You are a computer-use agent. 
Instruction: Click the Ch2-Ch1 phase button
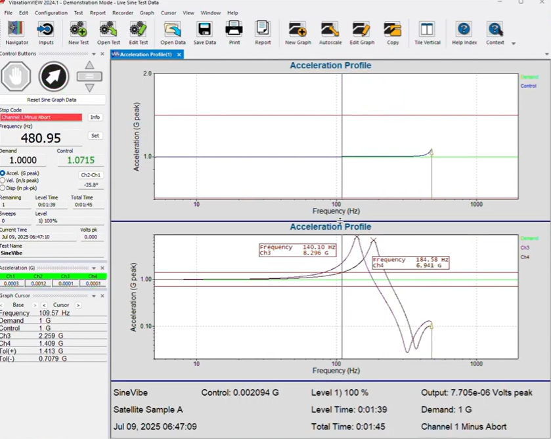click(91, 175)
